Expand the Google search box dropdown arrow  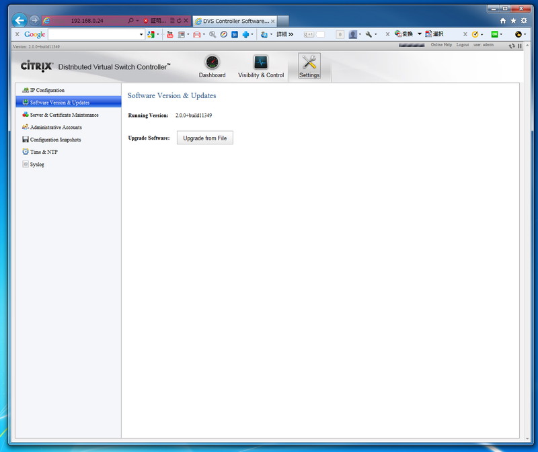[x=141, y=34]
